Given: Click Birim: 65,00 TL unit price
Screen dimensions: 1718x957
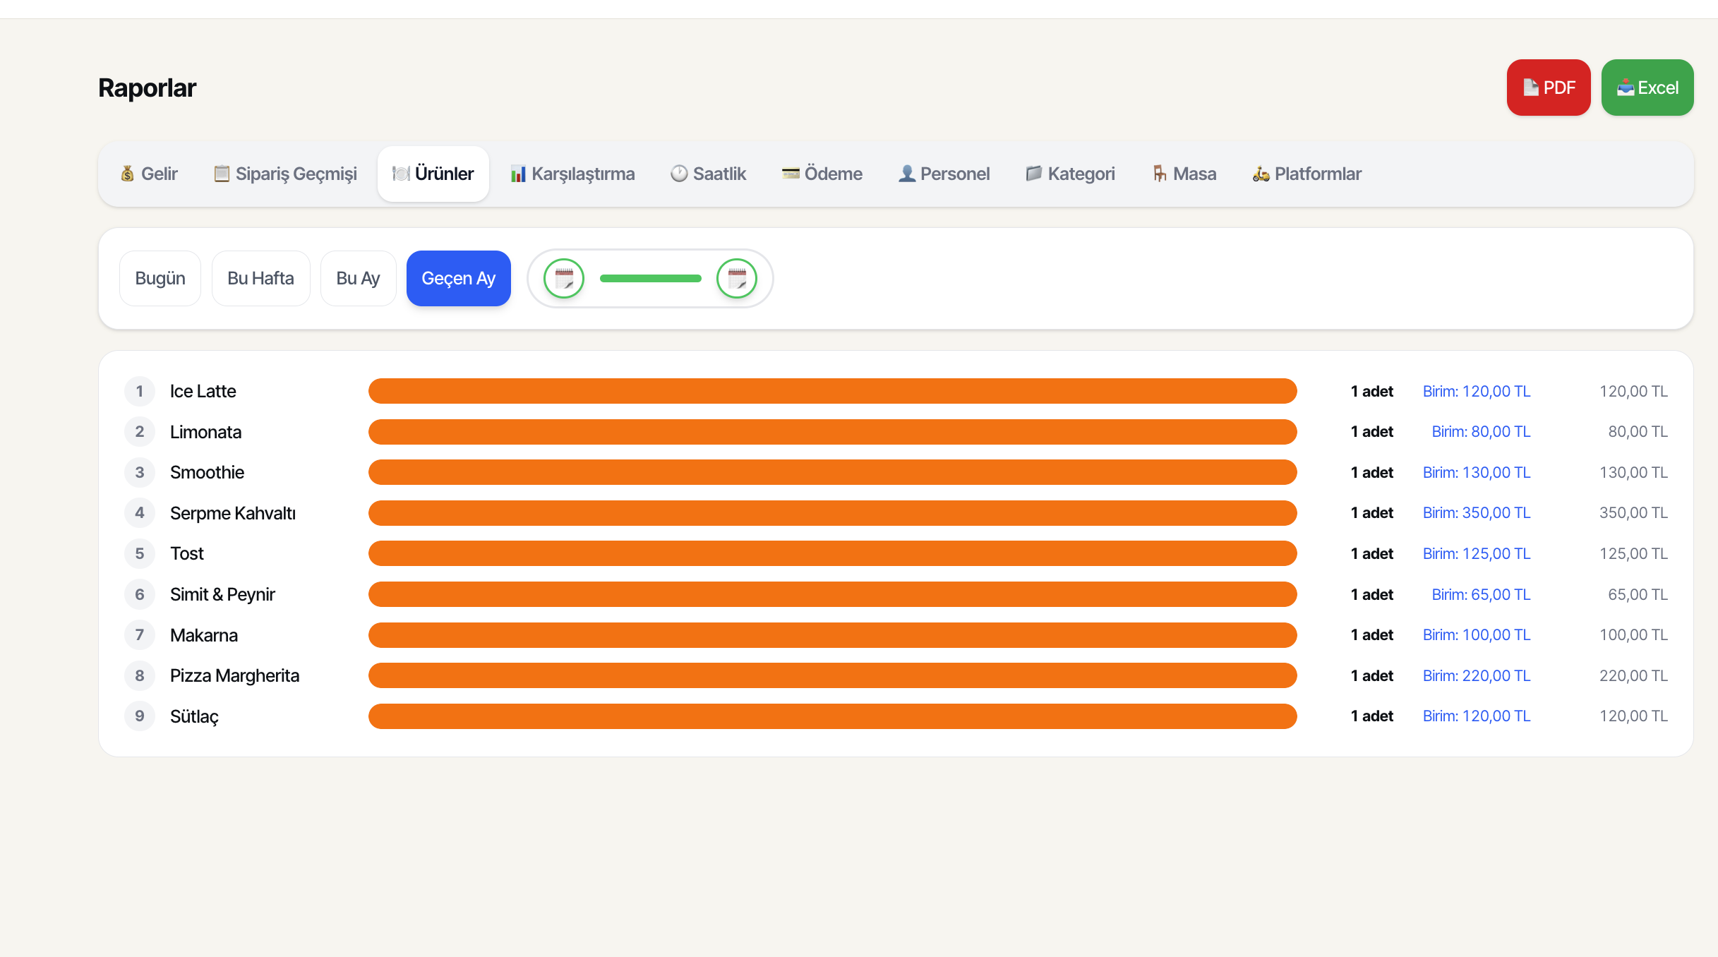Looking at the screenshot, I should [1481, 594].
